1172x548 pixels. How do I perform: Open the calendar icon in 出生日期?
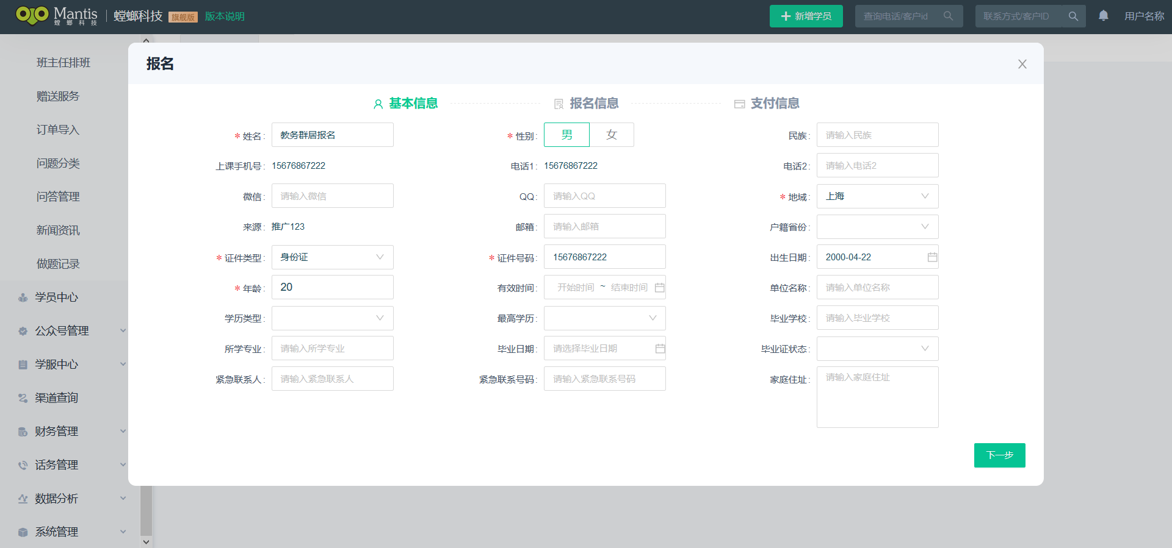(932, 257)
